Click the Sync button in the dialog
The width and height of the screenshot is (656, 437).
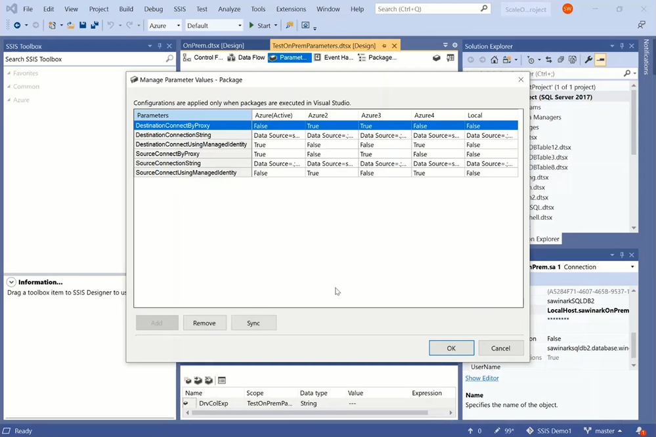(x=253, y=323)
